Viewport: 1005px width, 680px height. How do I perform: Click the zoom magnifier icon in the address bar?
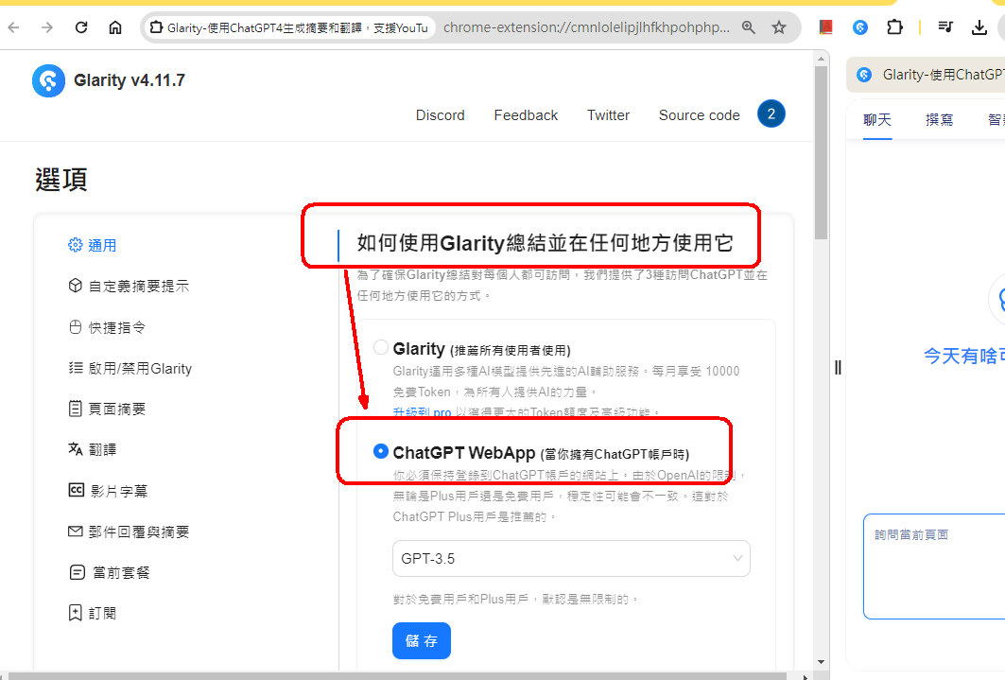point(749,27)
